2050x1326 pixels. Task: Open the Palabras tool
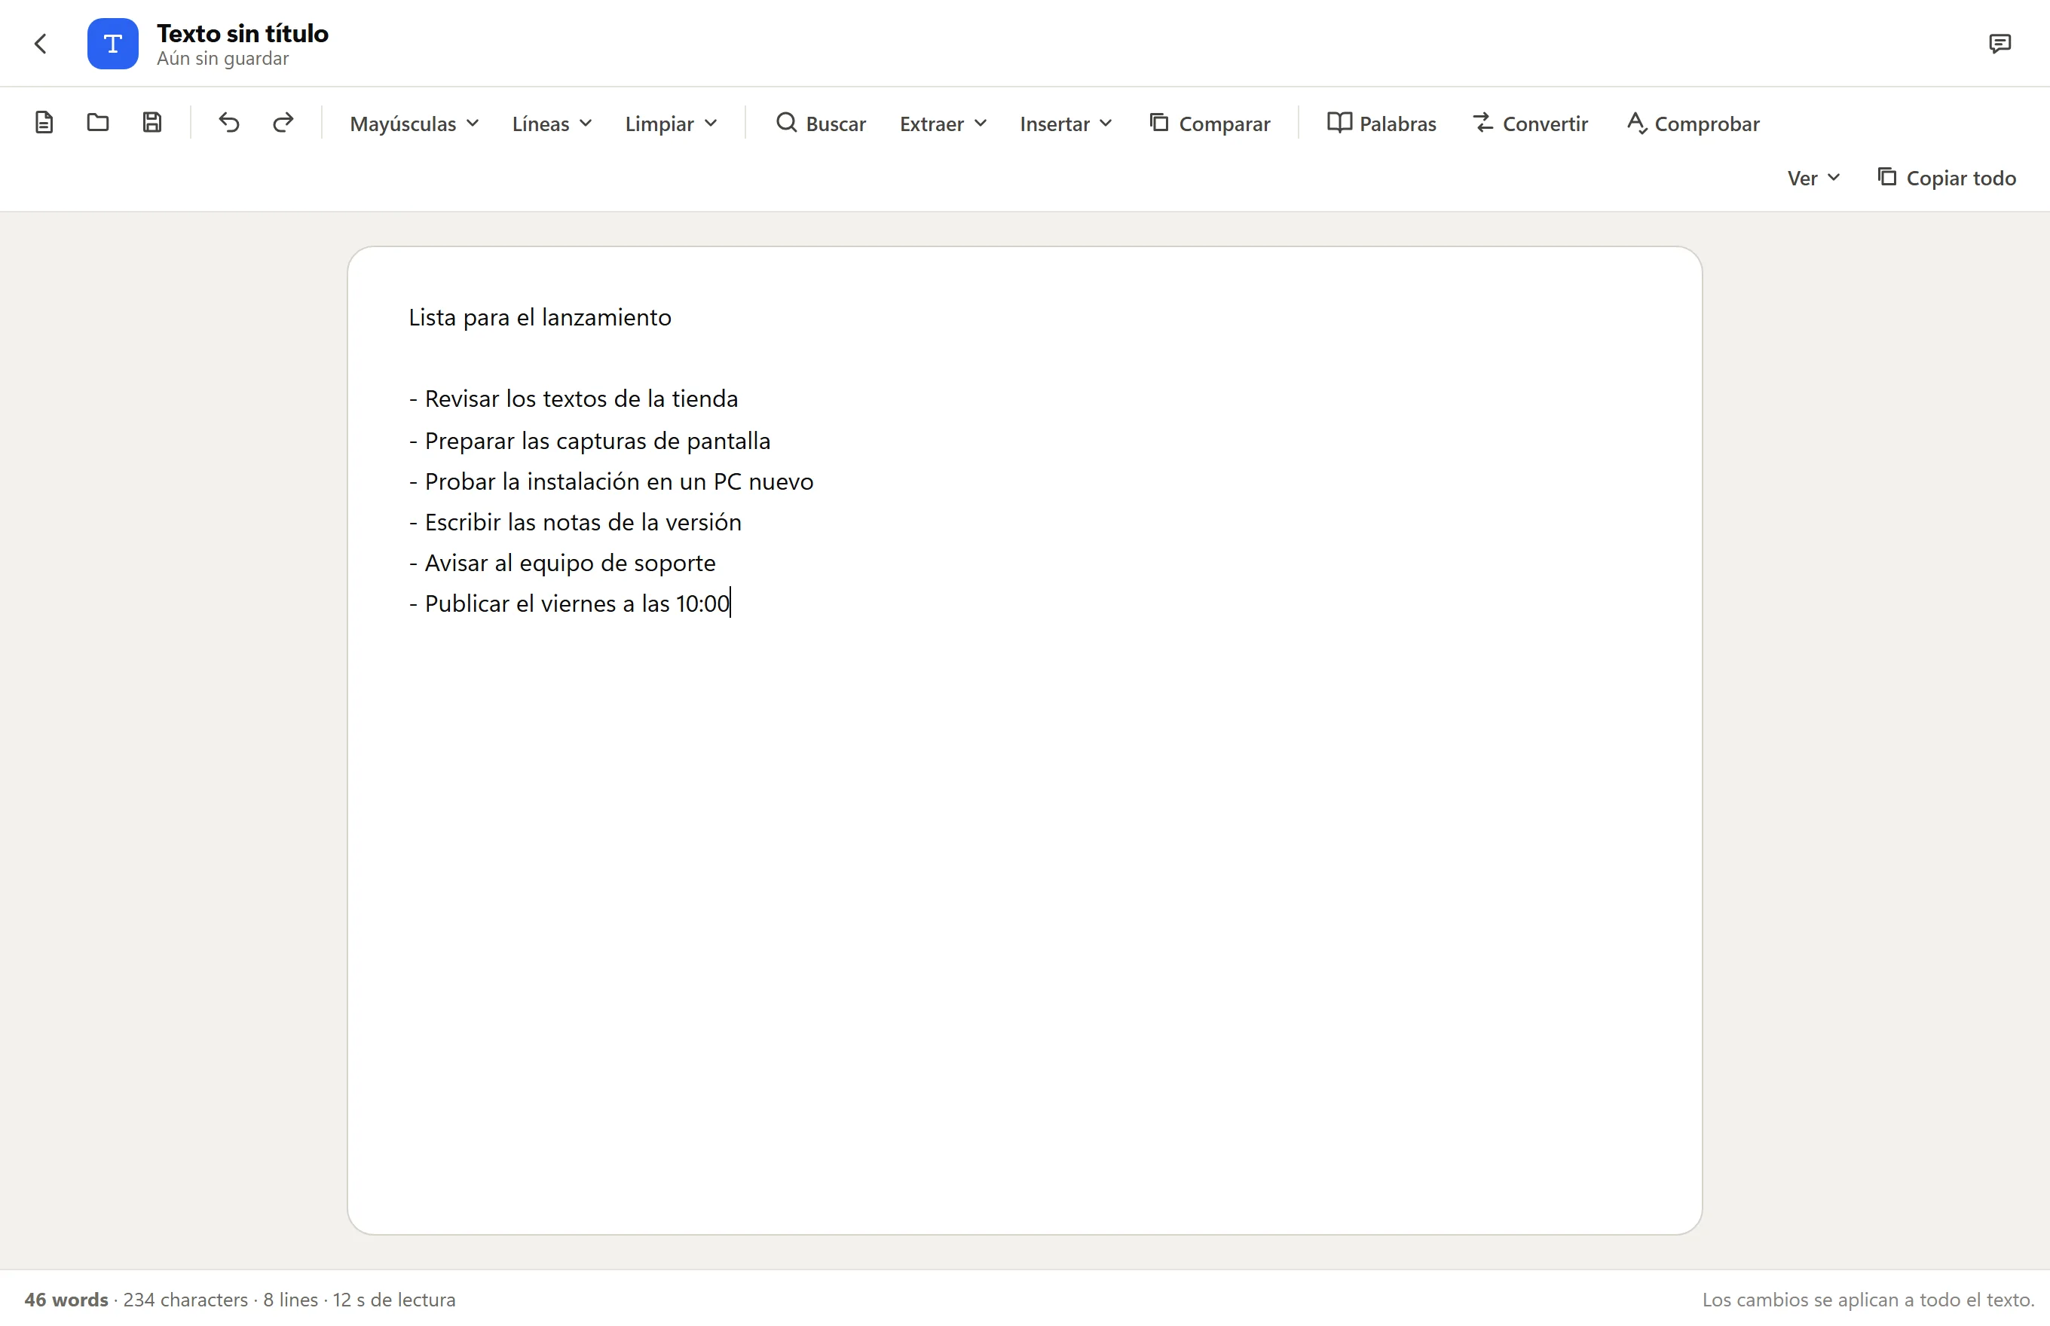[x=1381, y=123]
